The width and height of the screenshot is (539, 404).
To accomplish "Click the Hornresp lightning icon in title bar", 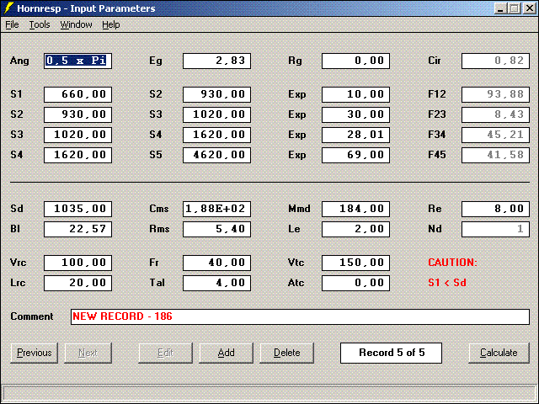I will [x=10, y=8].
